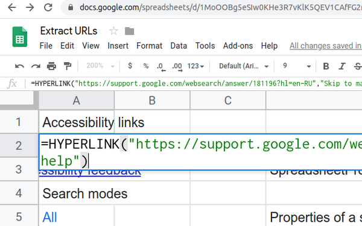Format as percent
The image size is (362, 226).
point(145,66)
